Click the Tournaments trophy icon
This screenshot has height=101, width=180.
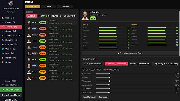pyautogui.click(x=3, y=36)
